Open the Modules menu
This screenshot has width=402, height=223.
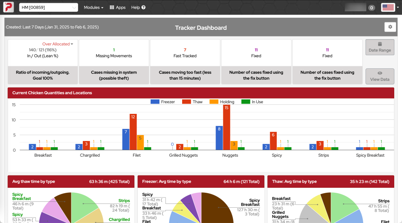coord(93,7)
